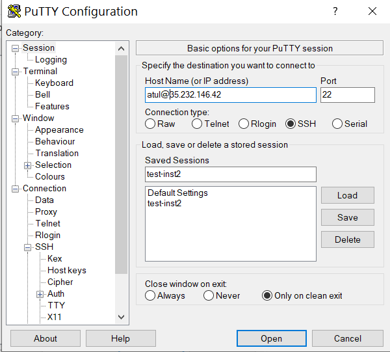Open the Appearance category
This screenshot has width=390, height=352.
pyautogui.click(x=59, y=129)
